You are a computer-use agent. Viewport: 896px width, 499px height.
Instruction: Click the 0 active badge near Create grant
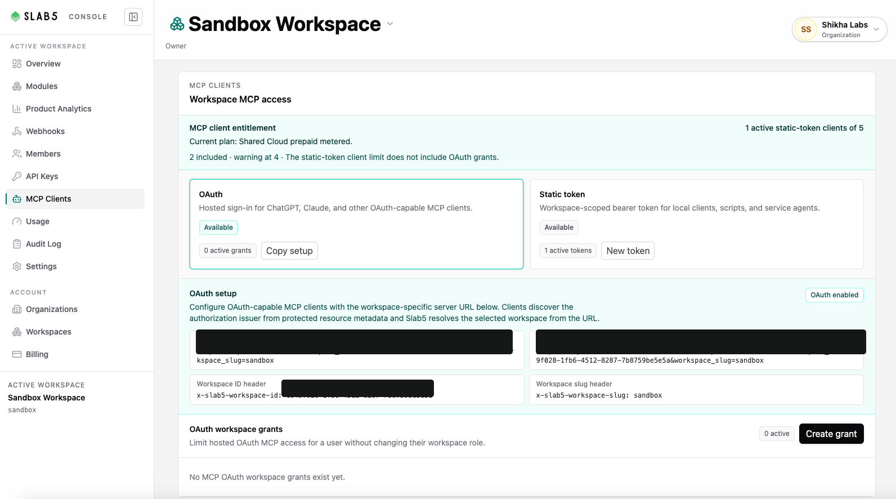(777, 434)
